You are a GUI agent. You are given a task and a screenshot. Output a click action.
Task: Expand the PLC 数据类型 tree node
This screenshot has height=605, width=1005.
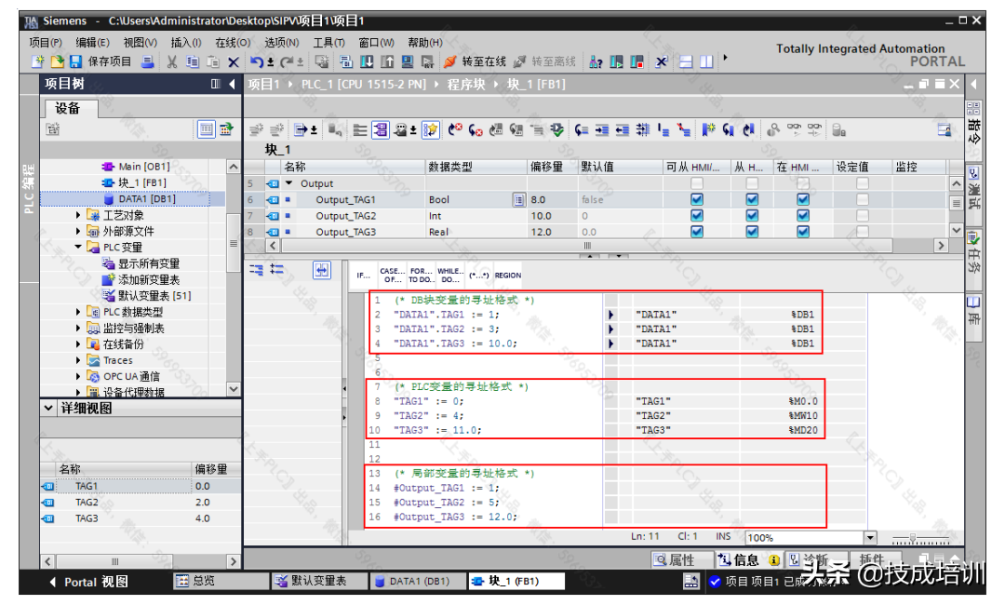tap(79, 312)
